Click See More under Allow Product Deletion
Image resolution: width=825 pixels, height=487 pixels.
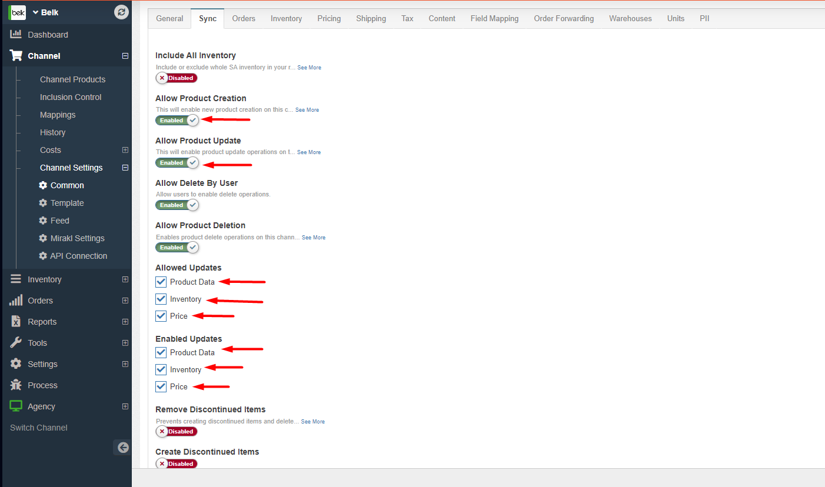tap(314, 238)
